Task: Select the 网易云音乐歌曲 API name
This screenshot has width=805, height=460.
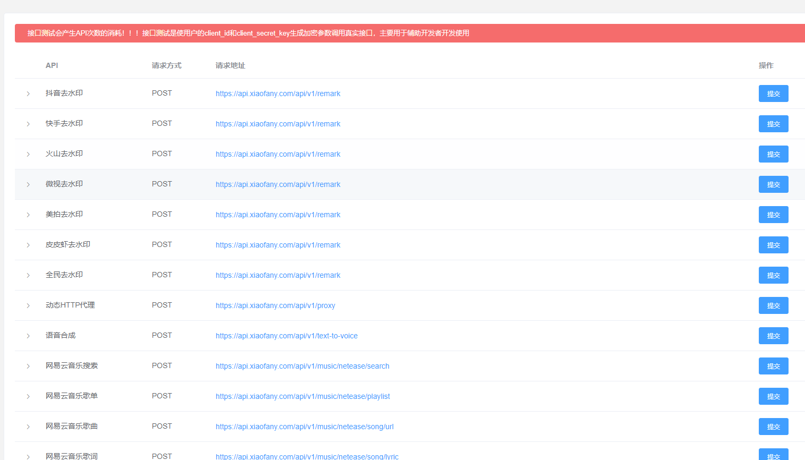Action: click(71, 426)
